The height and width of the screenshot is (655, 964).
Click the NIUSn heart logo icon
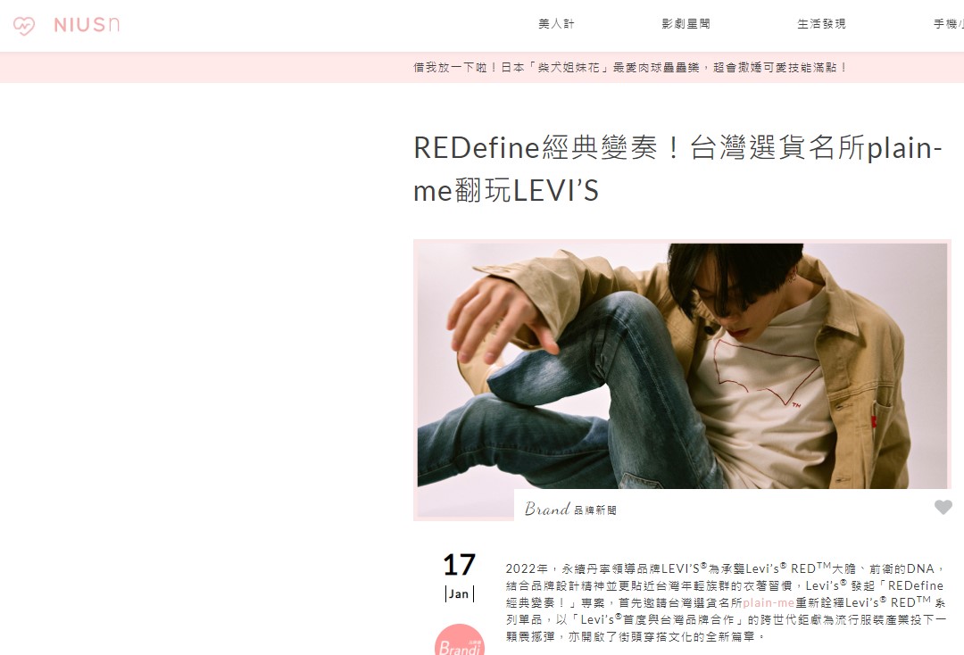24,26
